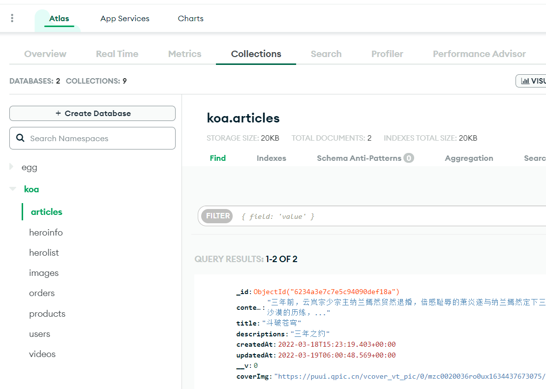Switch to the Aggregation tab
Screen dimensions: 546x389
click(x=469, y=158)
